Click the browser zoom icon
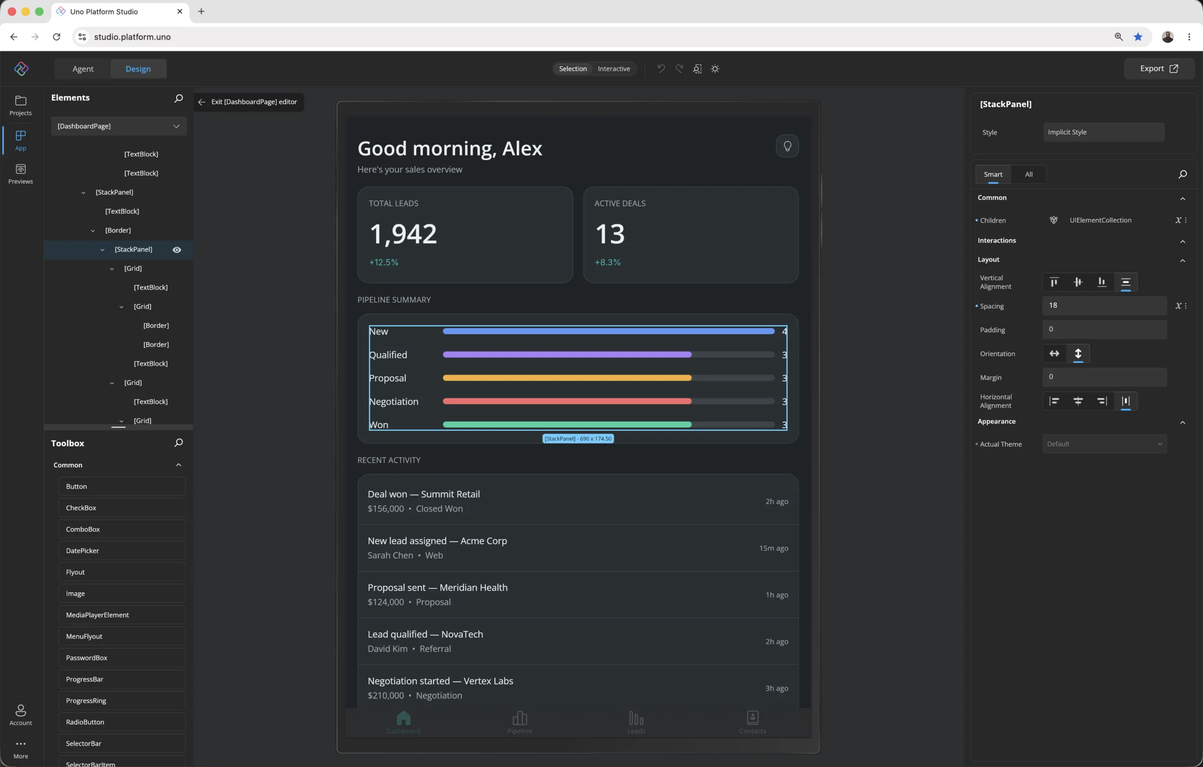 point(1119,37)
